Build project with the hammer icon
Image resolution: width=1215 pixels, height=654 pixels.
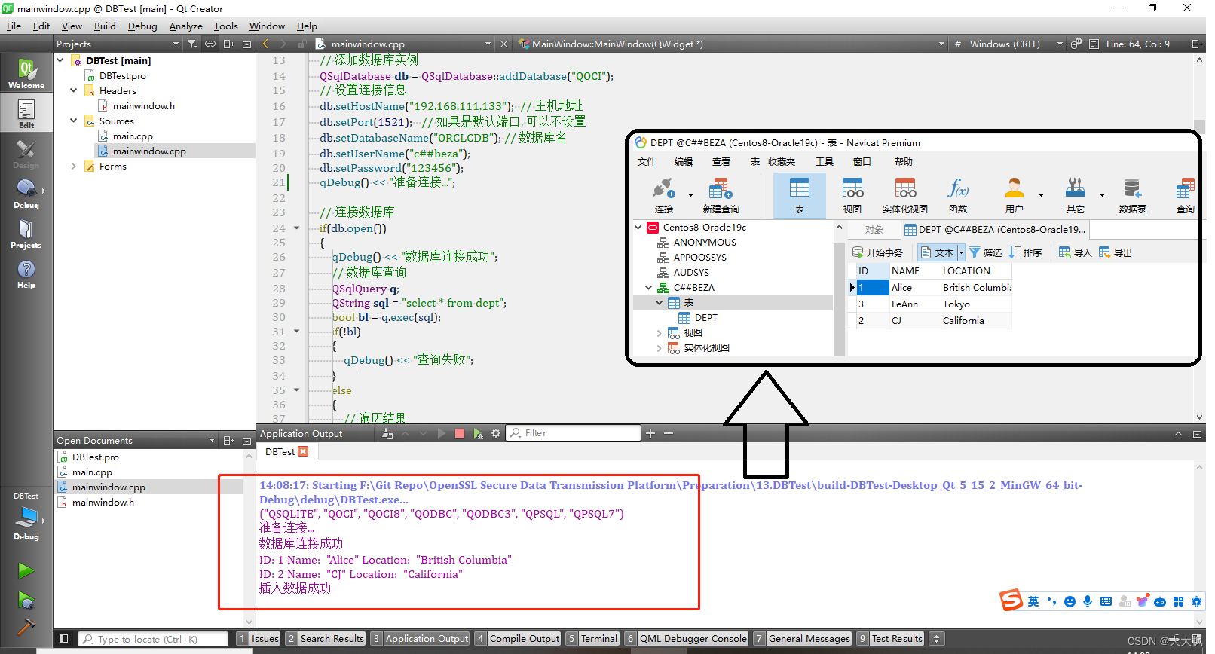click(x=26, y=627)
